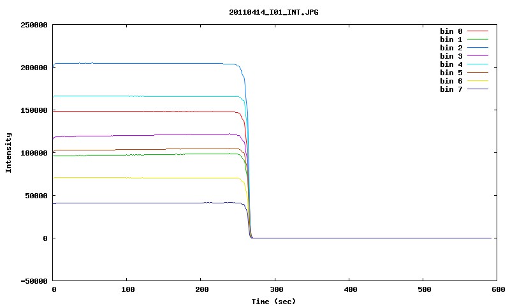This screenshot has width=510, height=306.
Task: Click the 200 x-axis tick label
Action: [x=202, y=289]
